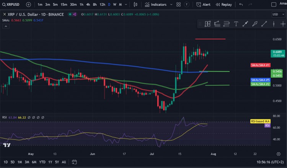Screen dimensions: 287x168
Task: Remove the symbol using X beside XRP / U.S. Dollar
Action: [5, 14]
